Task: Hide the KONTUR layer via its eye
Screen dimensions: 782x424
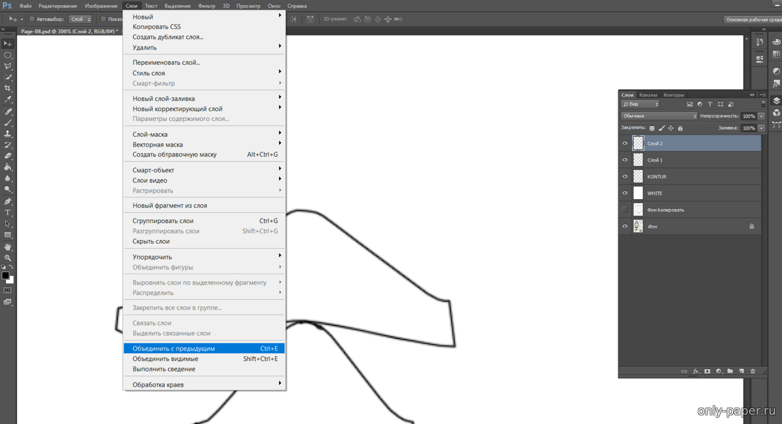Action: [x=625, y=177]
